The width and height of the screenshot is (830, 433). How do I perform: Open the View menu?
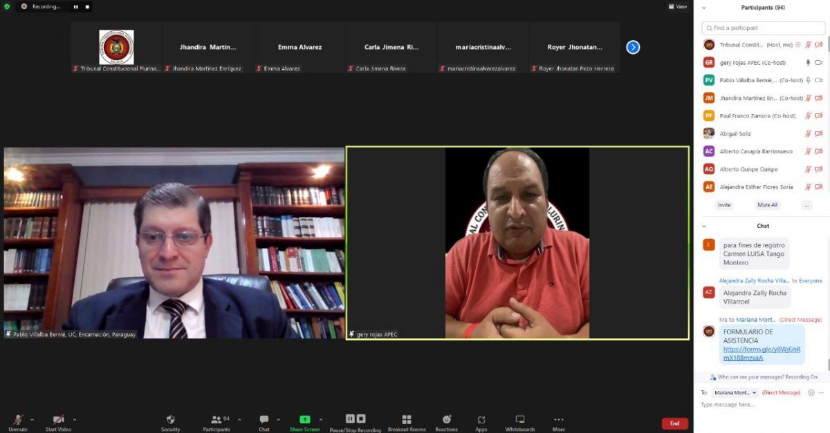tap(678, 6)
